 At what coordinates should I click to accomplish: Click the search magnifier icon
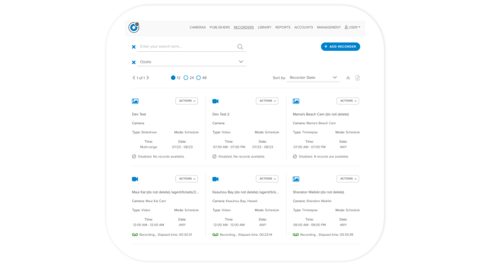click(x=240, y=47)
